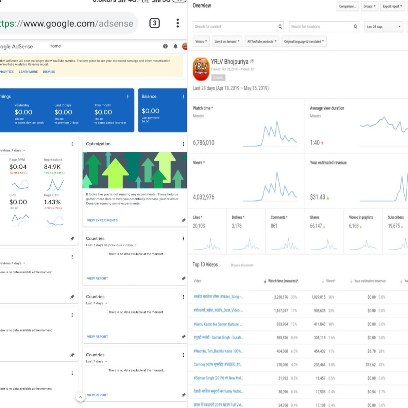Open the Groups dropdown
The image size is (408, 408).
[370, 6]
